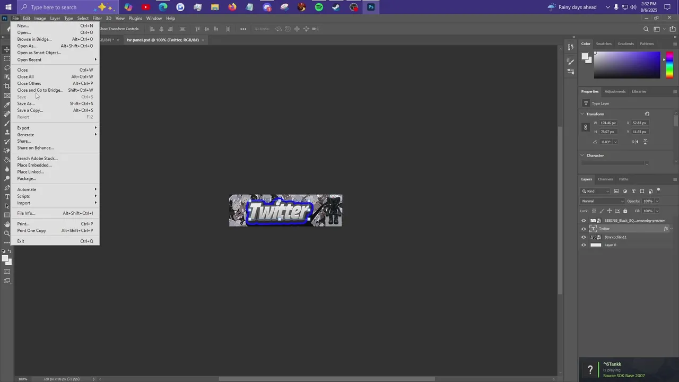Click align top edges icon
Screen dimensions: 679x382
point(197,29)
